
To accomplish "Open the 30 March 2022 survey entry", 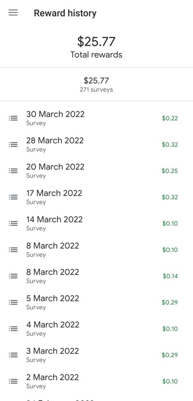I will tap(96, 118).
